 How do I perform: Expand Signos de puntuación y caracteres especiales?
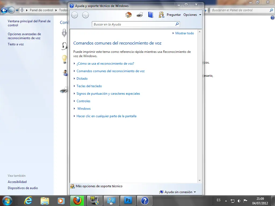[x=107, y=94]
